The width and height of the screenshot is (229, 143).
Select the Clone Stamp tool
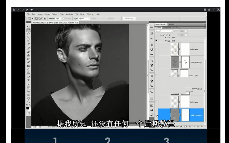[28, 55]
